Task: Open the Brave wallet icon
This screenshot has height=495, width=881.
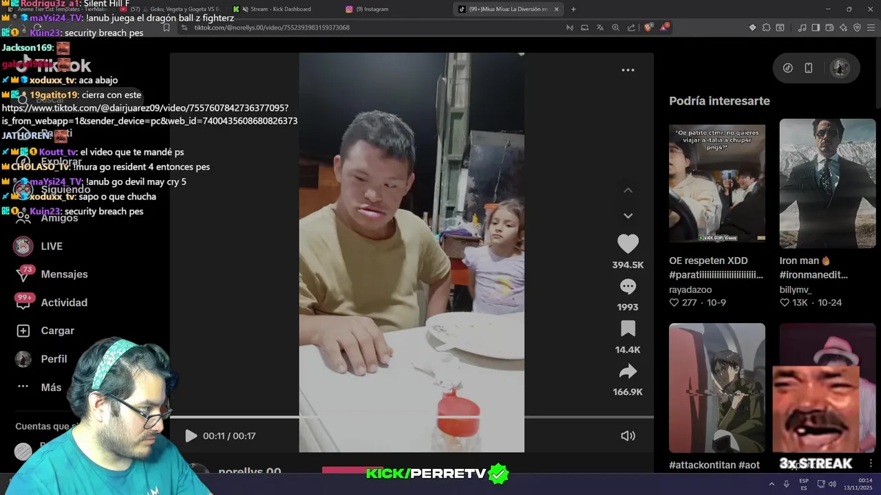Action: [829, 27]
